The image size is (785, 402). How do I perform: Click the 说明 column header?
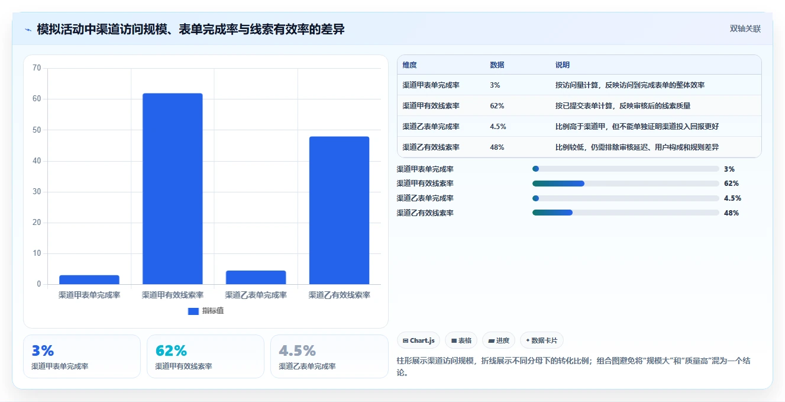point(562,65)
